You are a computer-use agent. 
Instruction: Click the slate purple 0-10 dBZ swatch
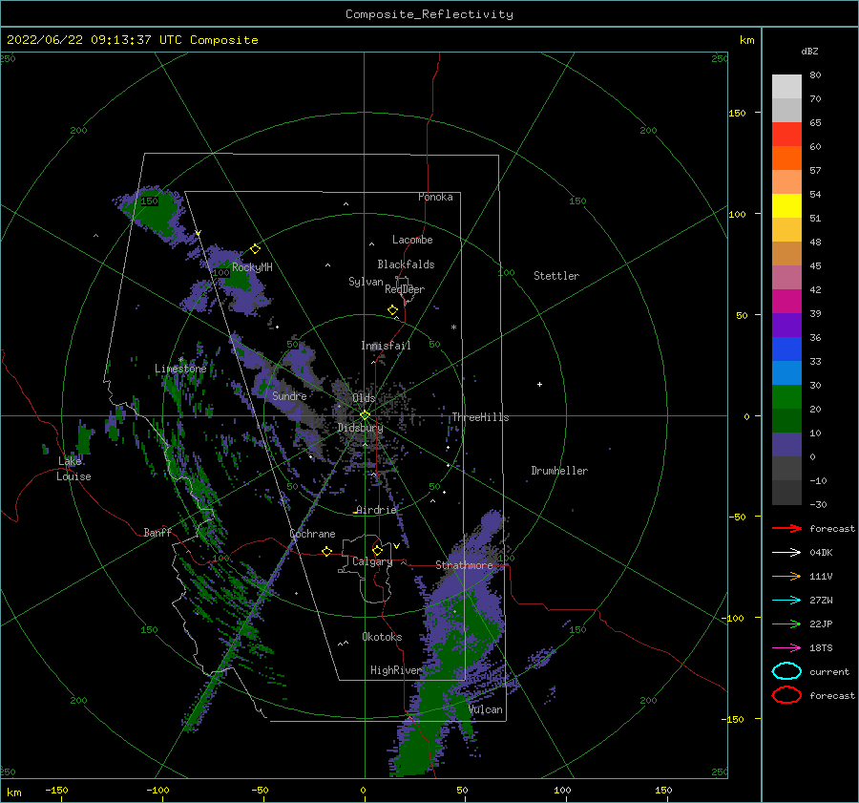click(x=786, y=445)
